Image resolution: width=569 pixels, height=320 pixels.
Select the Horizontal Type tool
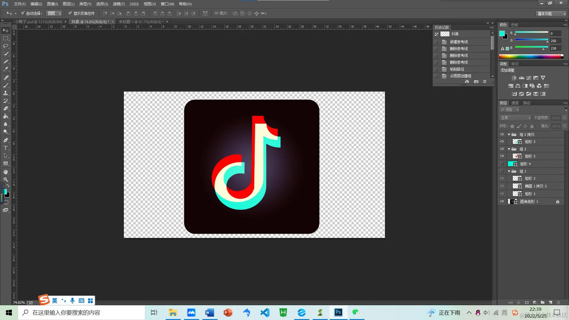pyautogui.click(x=6, y=148)
